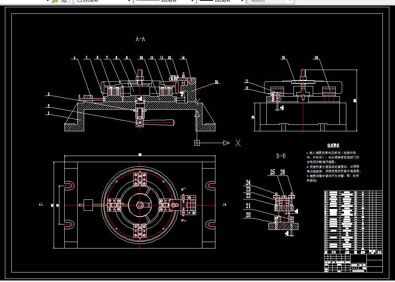This screenshot has width=395, height=282.
Task: Select part balloon number 12
Action: (x=162, y=58)
